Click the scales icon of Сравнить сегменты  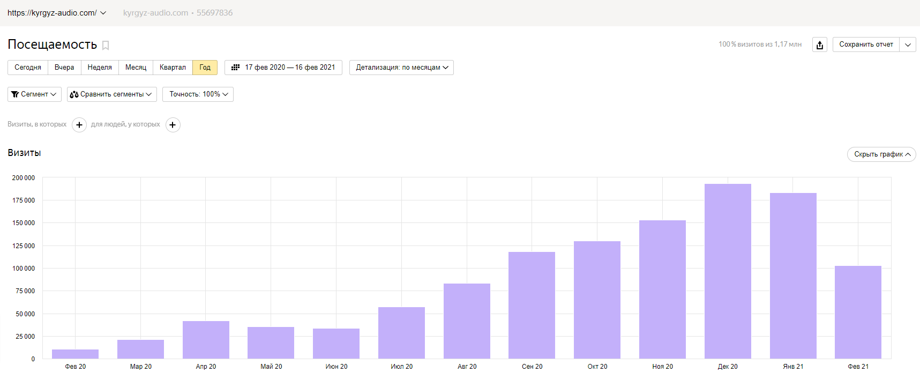74,94
